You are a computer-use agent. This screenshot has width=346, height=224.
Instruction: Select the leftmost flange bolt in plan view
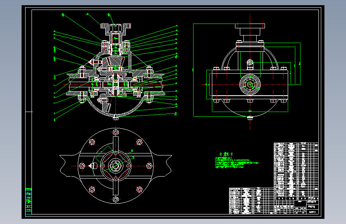82,165
